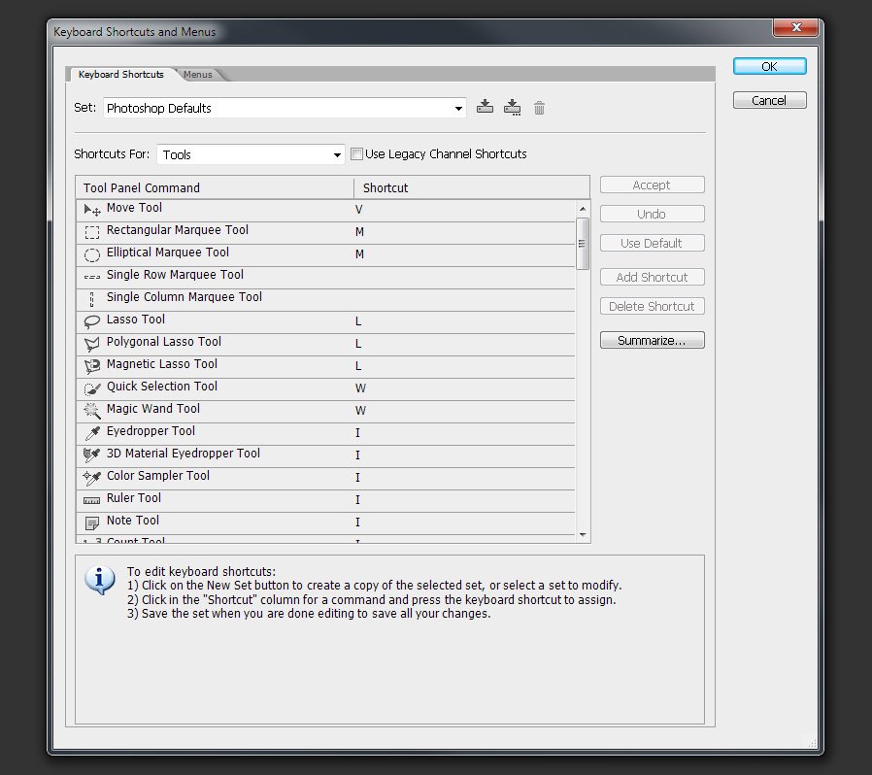Screen dimensions: 872x775
Task: Close the Keyboard Shortcuts and Menus dialog
Action: point(796,26)
